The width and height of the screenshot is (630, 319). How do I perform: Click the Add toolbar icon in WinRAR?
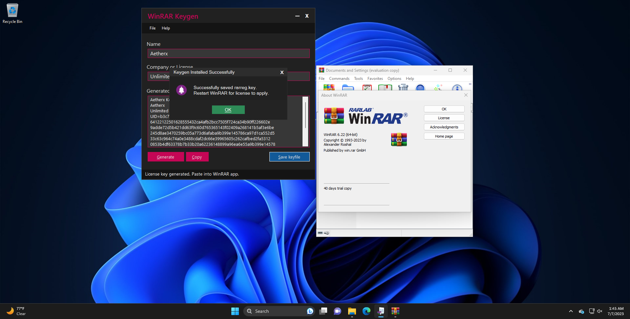tap(329, 87)
